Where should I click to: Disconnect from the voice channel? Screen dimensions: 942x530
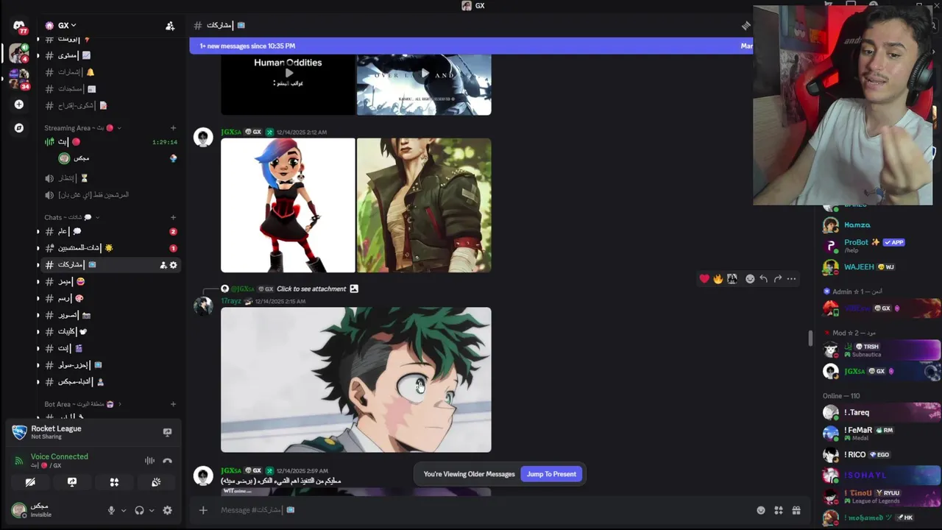coord(167,461)
